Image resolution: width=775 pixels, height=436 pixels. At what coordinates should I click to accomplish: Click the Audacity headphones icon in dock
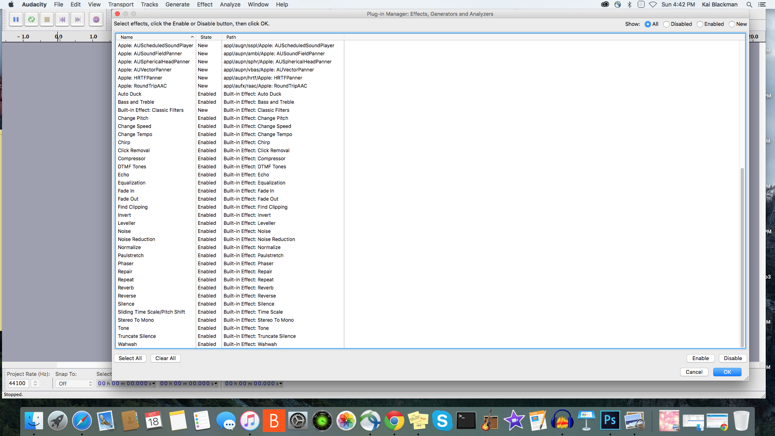(x=562, y=421)
